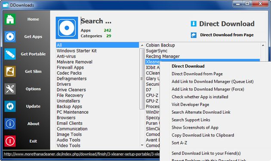The width and height of the screenshot is (271, 161).
Task: Choose Direct Download from Page in context menu
Action: tap(197, 74)
